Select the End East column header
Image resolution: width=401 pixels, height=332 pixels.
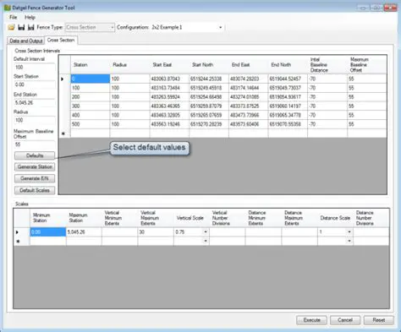(249, 65)
